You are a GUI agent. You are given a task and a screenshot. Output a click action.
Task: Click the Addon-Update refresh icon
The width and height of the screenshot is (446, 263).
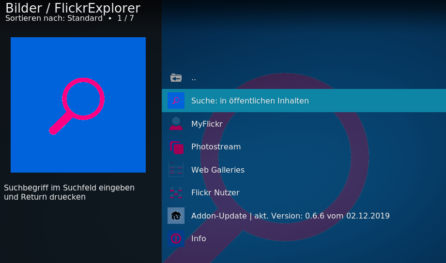pos(176,216)
